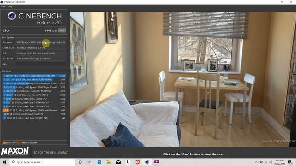Click the orange Your Score legend swatch
Viewport: 296px width, 166px height.
(4, 142)
